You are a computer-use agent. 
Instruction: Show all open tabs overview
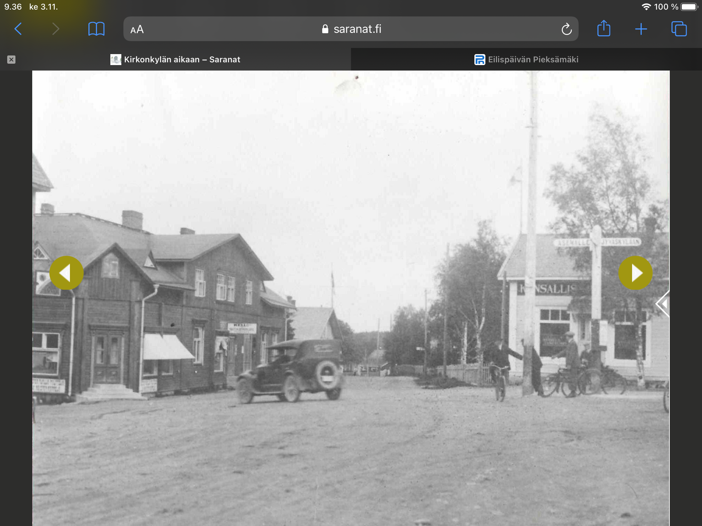tap(679, 29)
